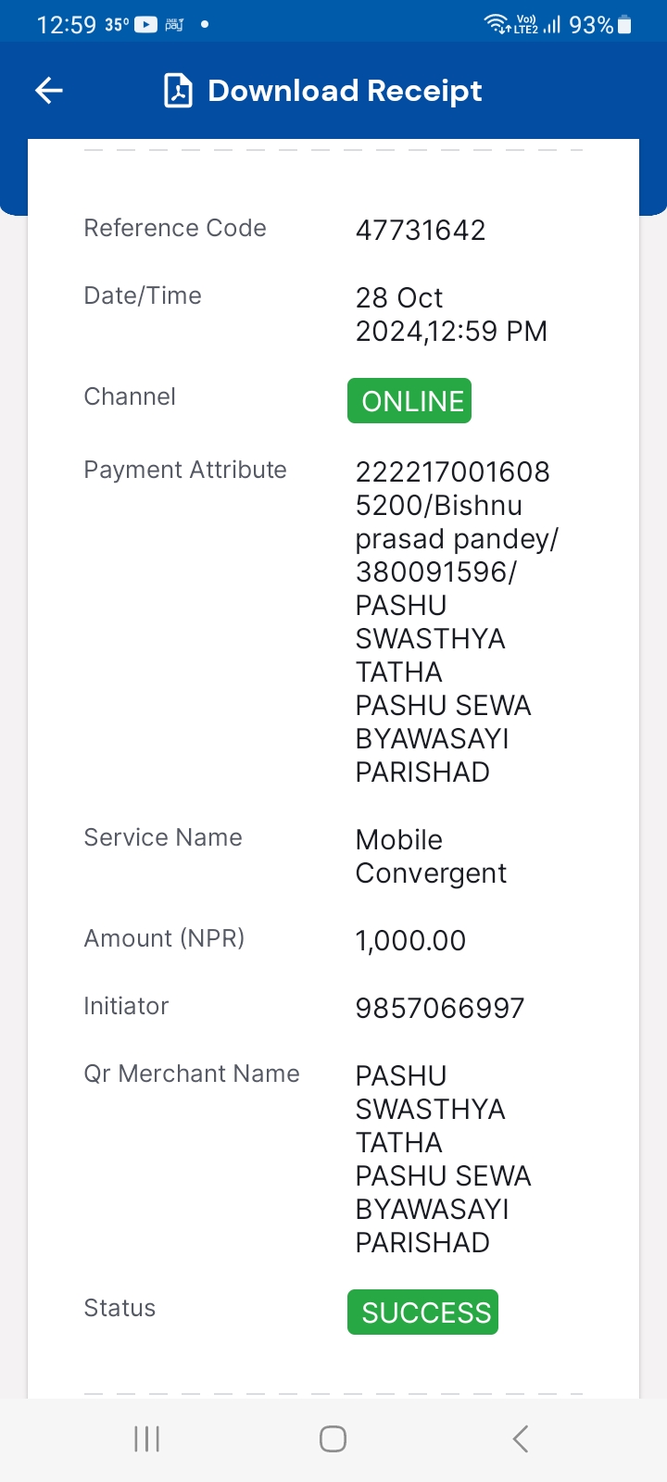This screenshot has height=1482, width=667.
Task: Tap the YouTube status bar icon
Action: 146,25
